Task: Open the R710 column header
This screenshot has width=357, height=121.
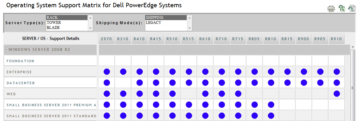Action: tap(221, 39)
